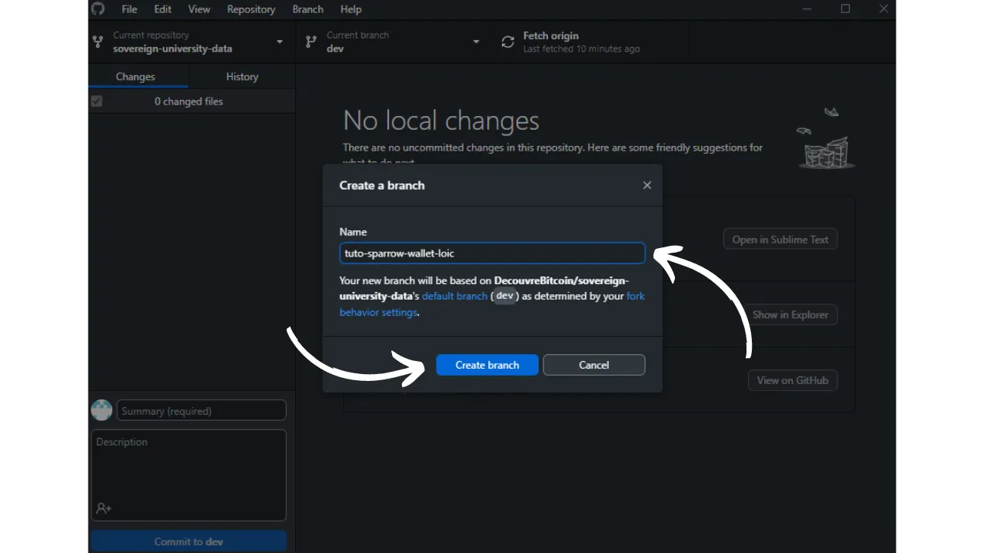Screen dimensions: 984x553
Task: Click the Create branch button
Action: 487,365
